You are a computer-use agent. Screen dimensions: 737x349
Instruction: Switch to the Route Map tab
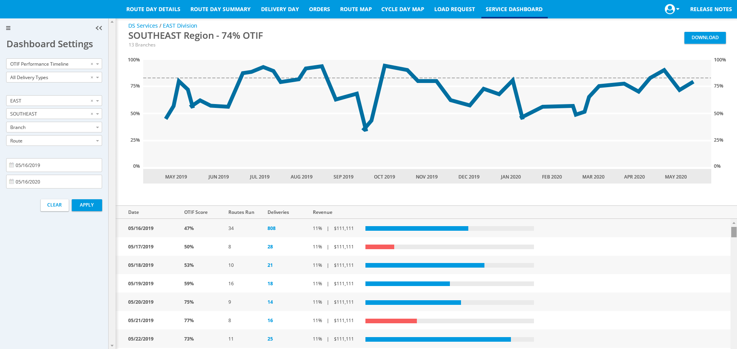point(356,9)
